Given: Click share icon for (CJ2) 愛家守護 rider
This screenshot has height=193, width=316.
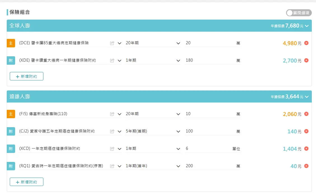Looking at the screenshot, I should pyautogui.click(x=112, y=131).
